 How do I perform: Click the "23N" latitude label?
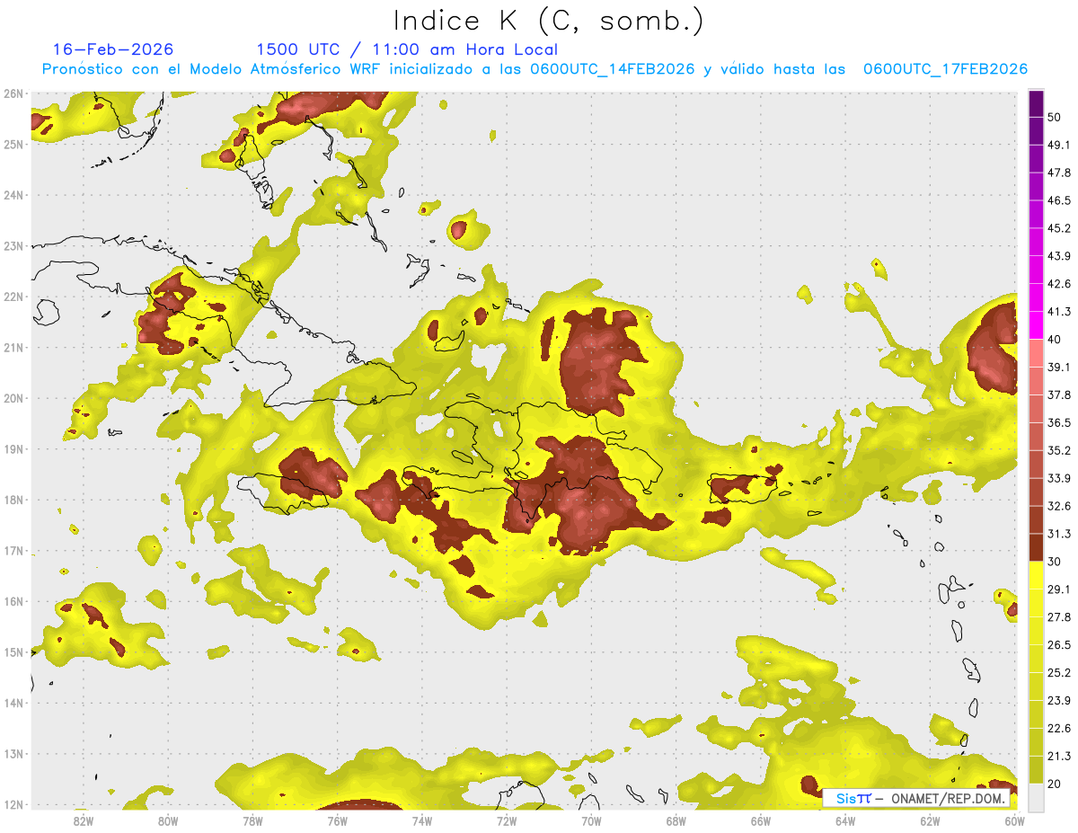click(x=13, y=245)
